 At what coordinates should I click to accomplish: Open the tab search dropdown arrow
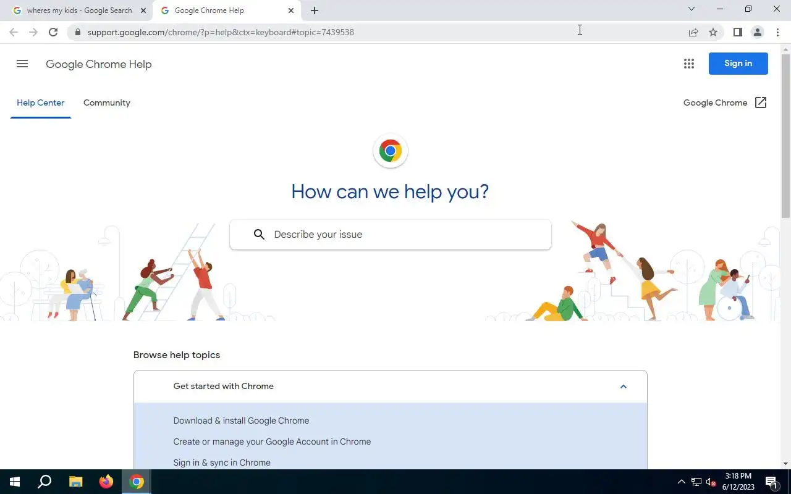point(692,9)
